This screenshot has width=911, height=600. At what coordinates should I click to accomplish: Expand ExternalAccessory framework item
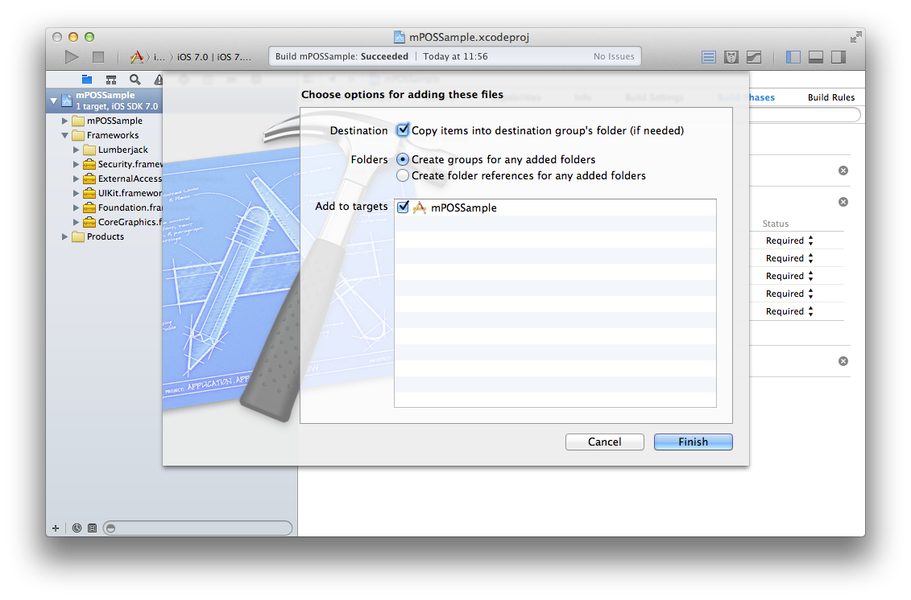coord(76,179)
